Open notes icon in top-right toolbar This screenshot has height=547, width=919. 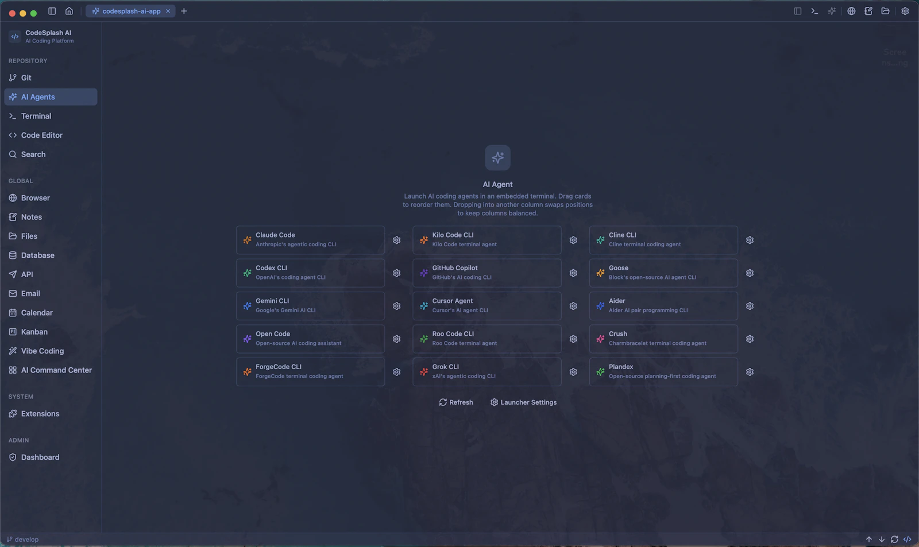(868, 11)
